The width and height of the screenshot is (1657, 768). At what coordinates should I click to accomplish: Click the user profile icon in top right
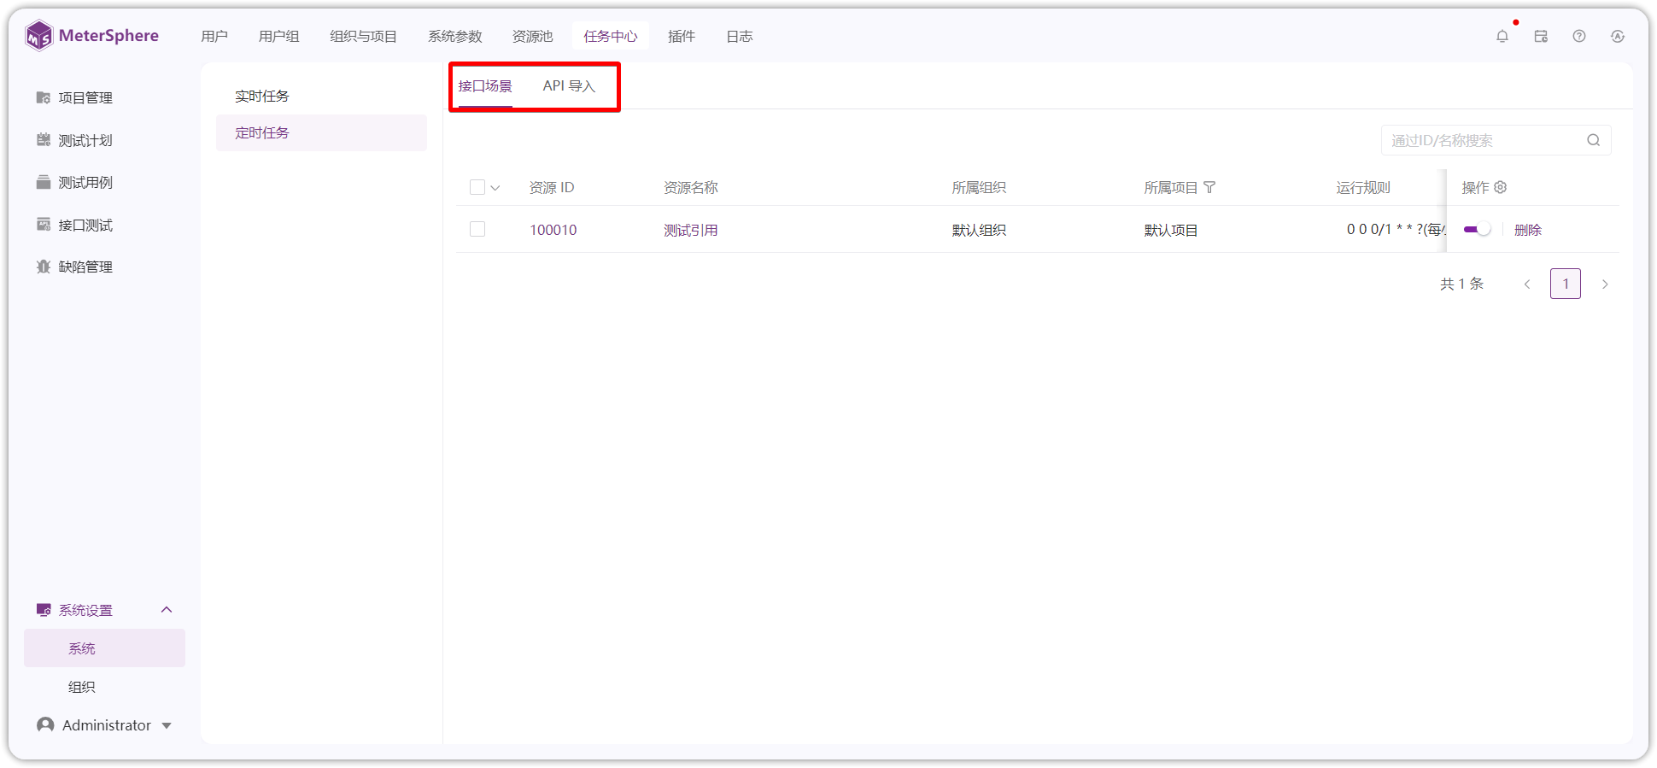(x=1618, y=36)
